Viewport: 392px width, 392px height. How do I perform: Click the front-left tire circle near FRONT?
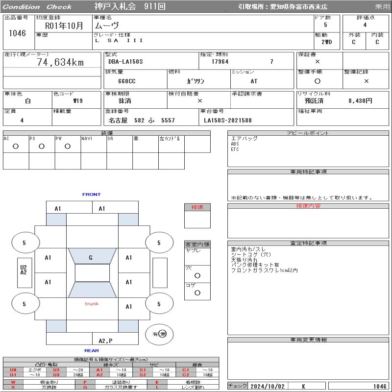(x=24, y=243)
